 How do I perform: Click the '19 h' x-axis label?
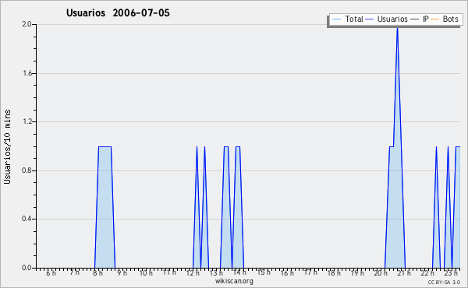(357, 272)
